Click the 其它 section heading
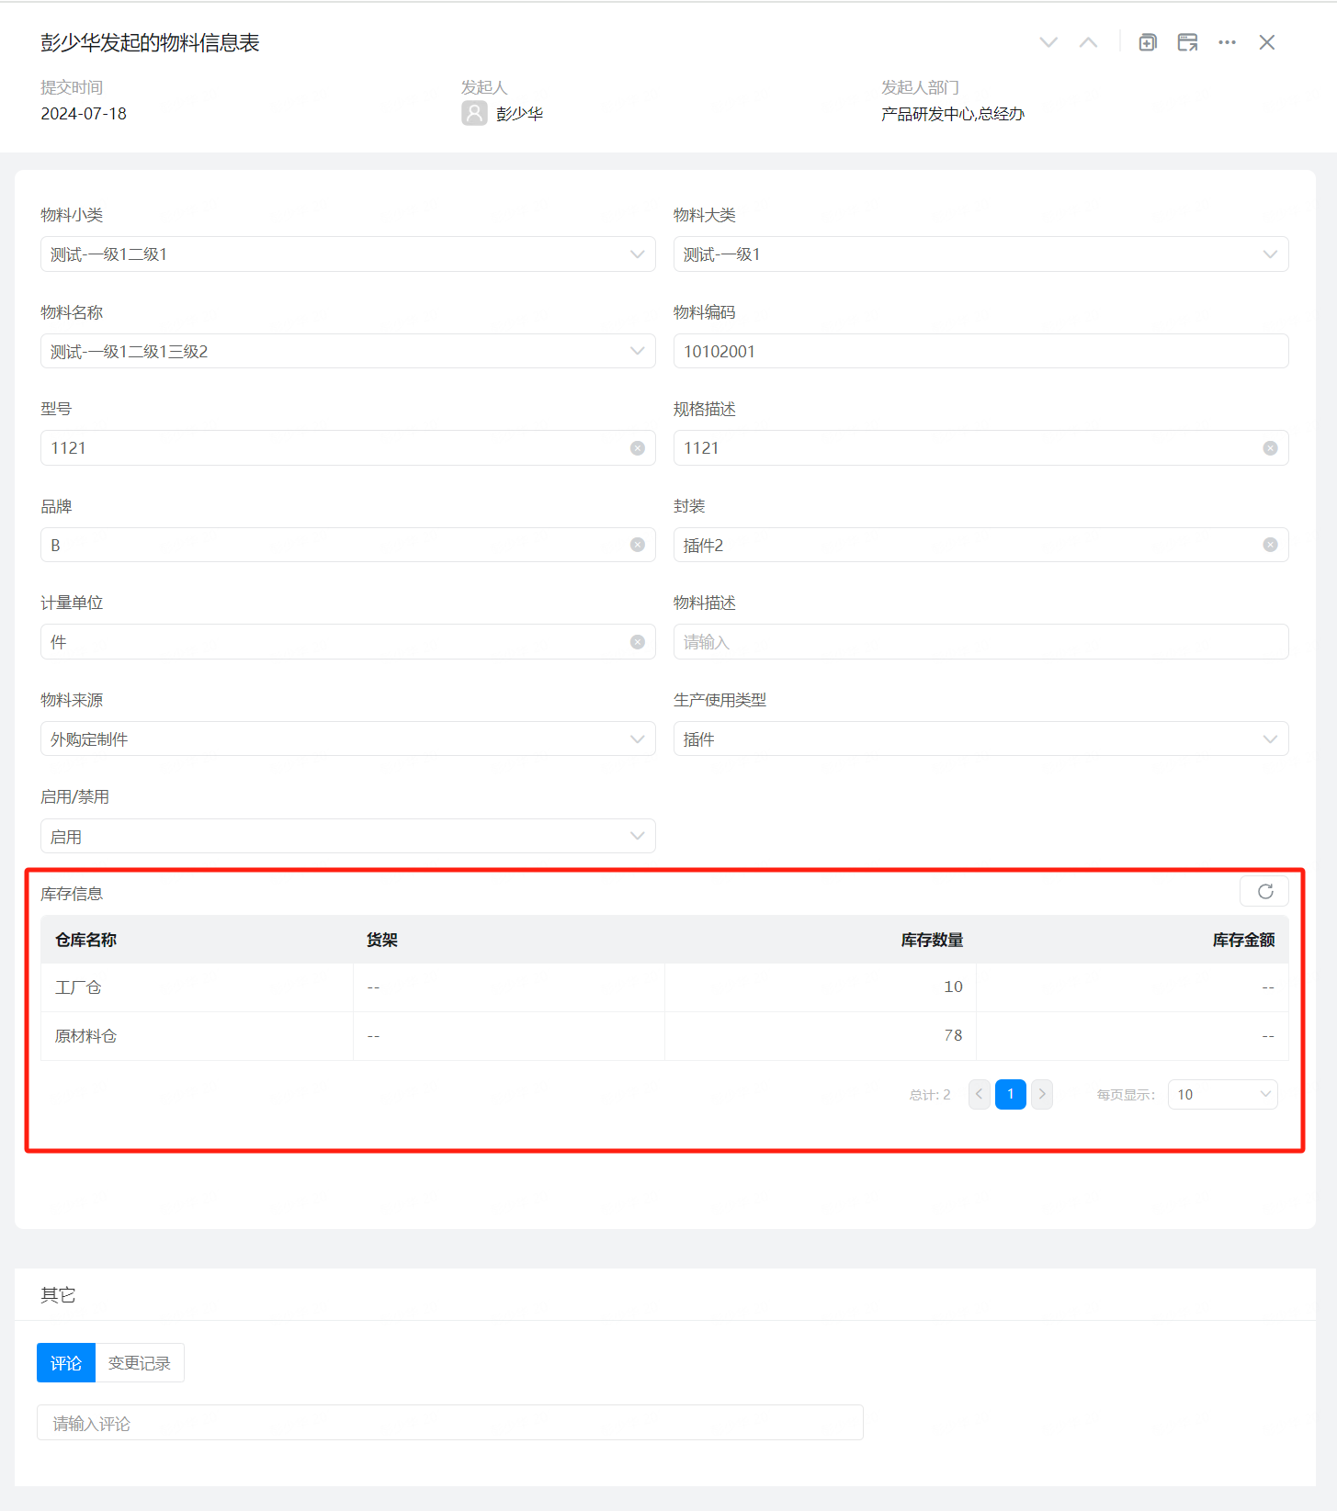1337x1511 pixels. pyautogui.click(x=58, y=1294)
